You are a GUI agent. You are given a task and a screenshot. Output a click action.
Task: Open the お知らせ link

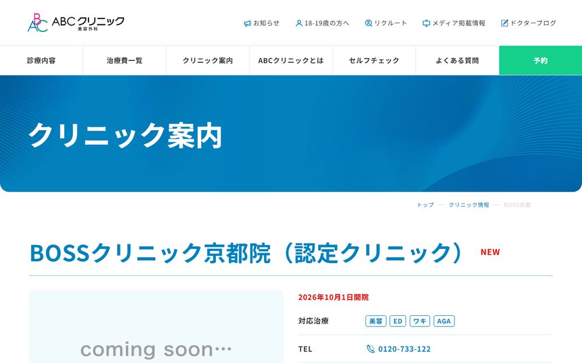(x=262, y=23)
